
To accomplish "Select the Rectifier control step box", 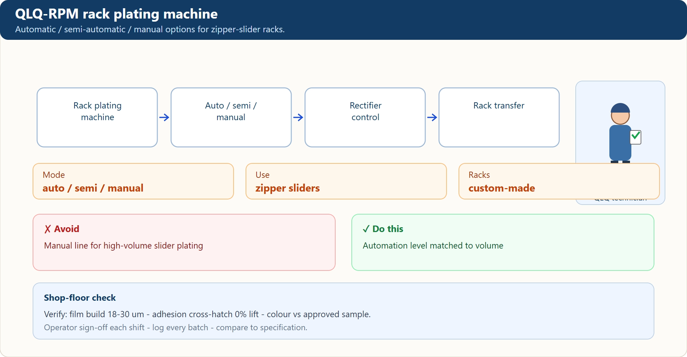I will tap(365, 117).
